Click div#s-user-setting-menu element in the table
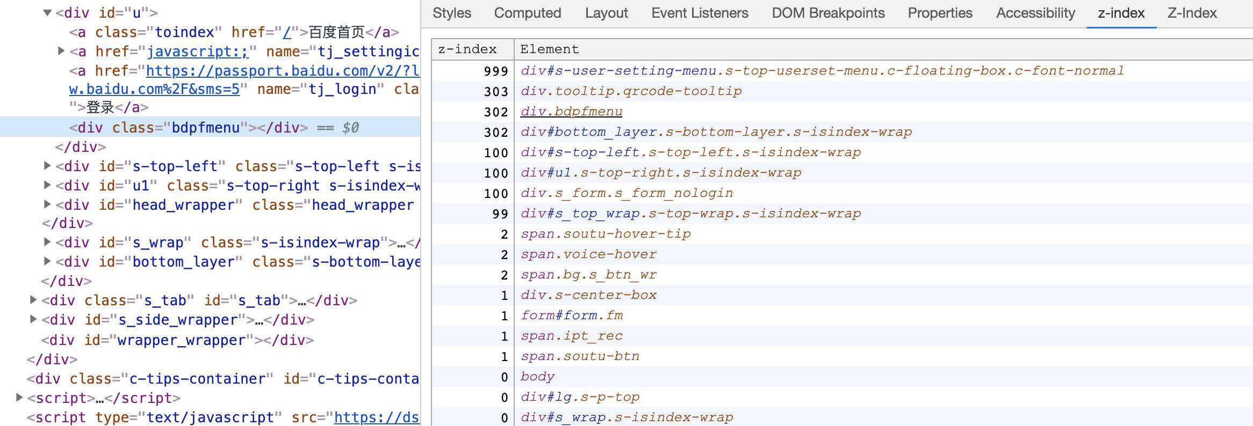This screenshot has height=426, width=1253. point(822,70)
